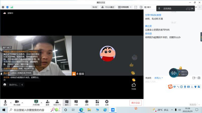
Task: Open the 应用 apps icon
Action: pyautogui.click(x=97, y=102)
